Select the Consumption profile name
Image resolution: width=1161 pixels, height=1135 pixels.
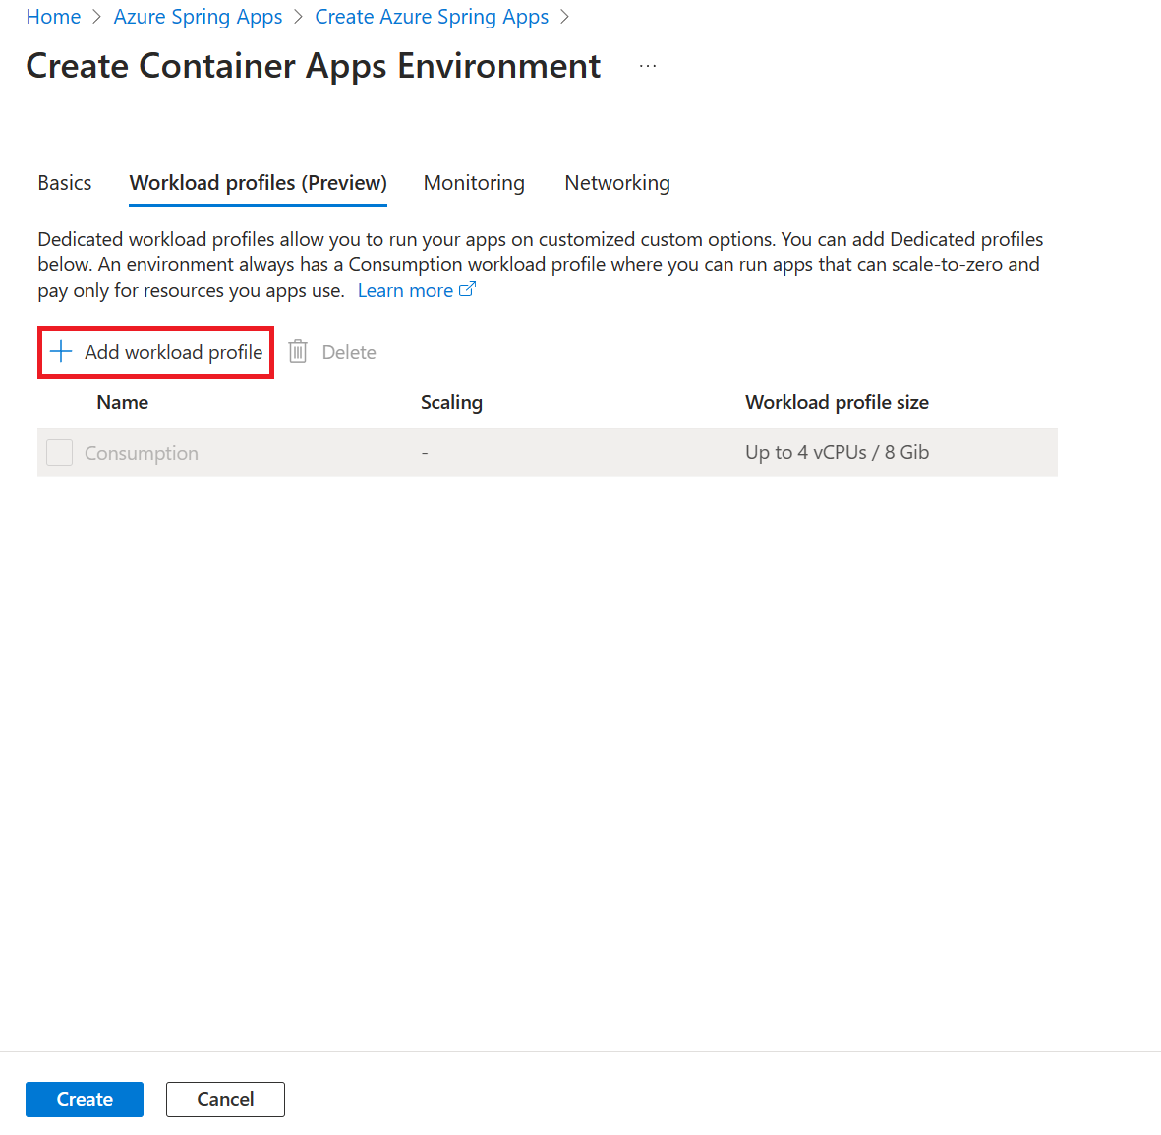142,453
